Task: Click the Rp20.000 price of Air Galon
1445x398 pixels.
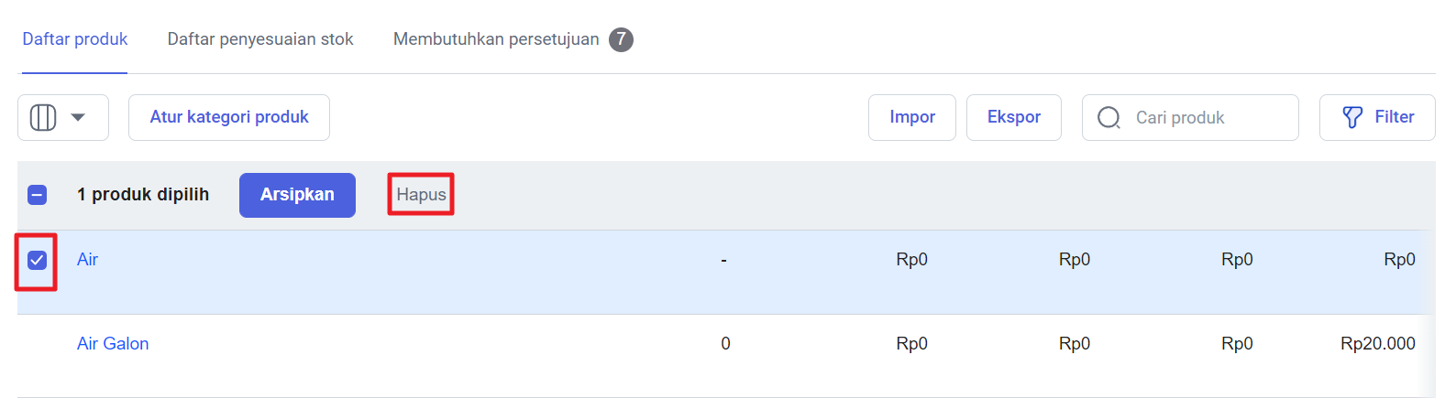Action: coord(1378,344)
